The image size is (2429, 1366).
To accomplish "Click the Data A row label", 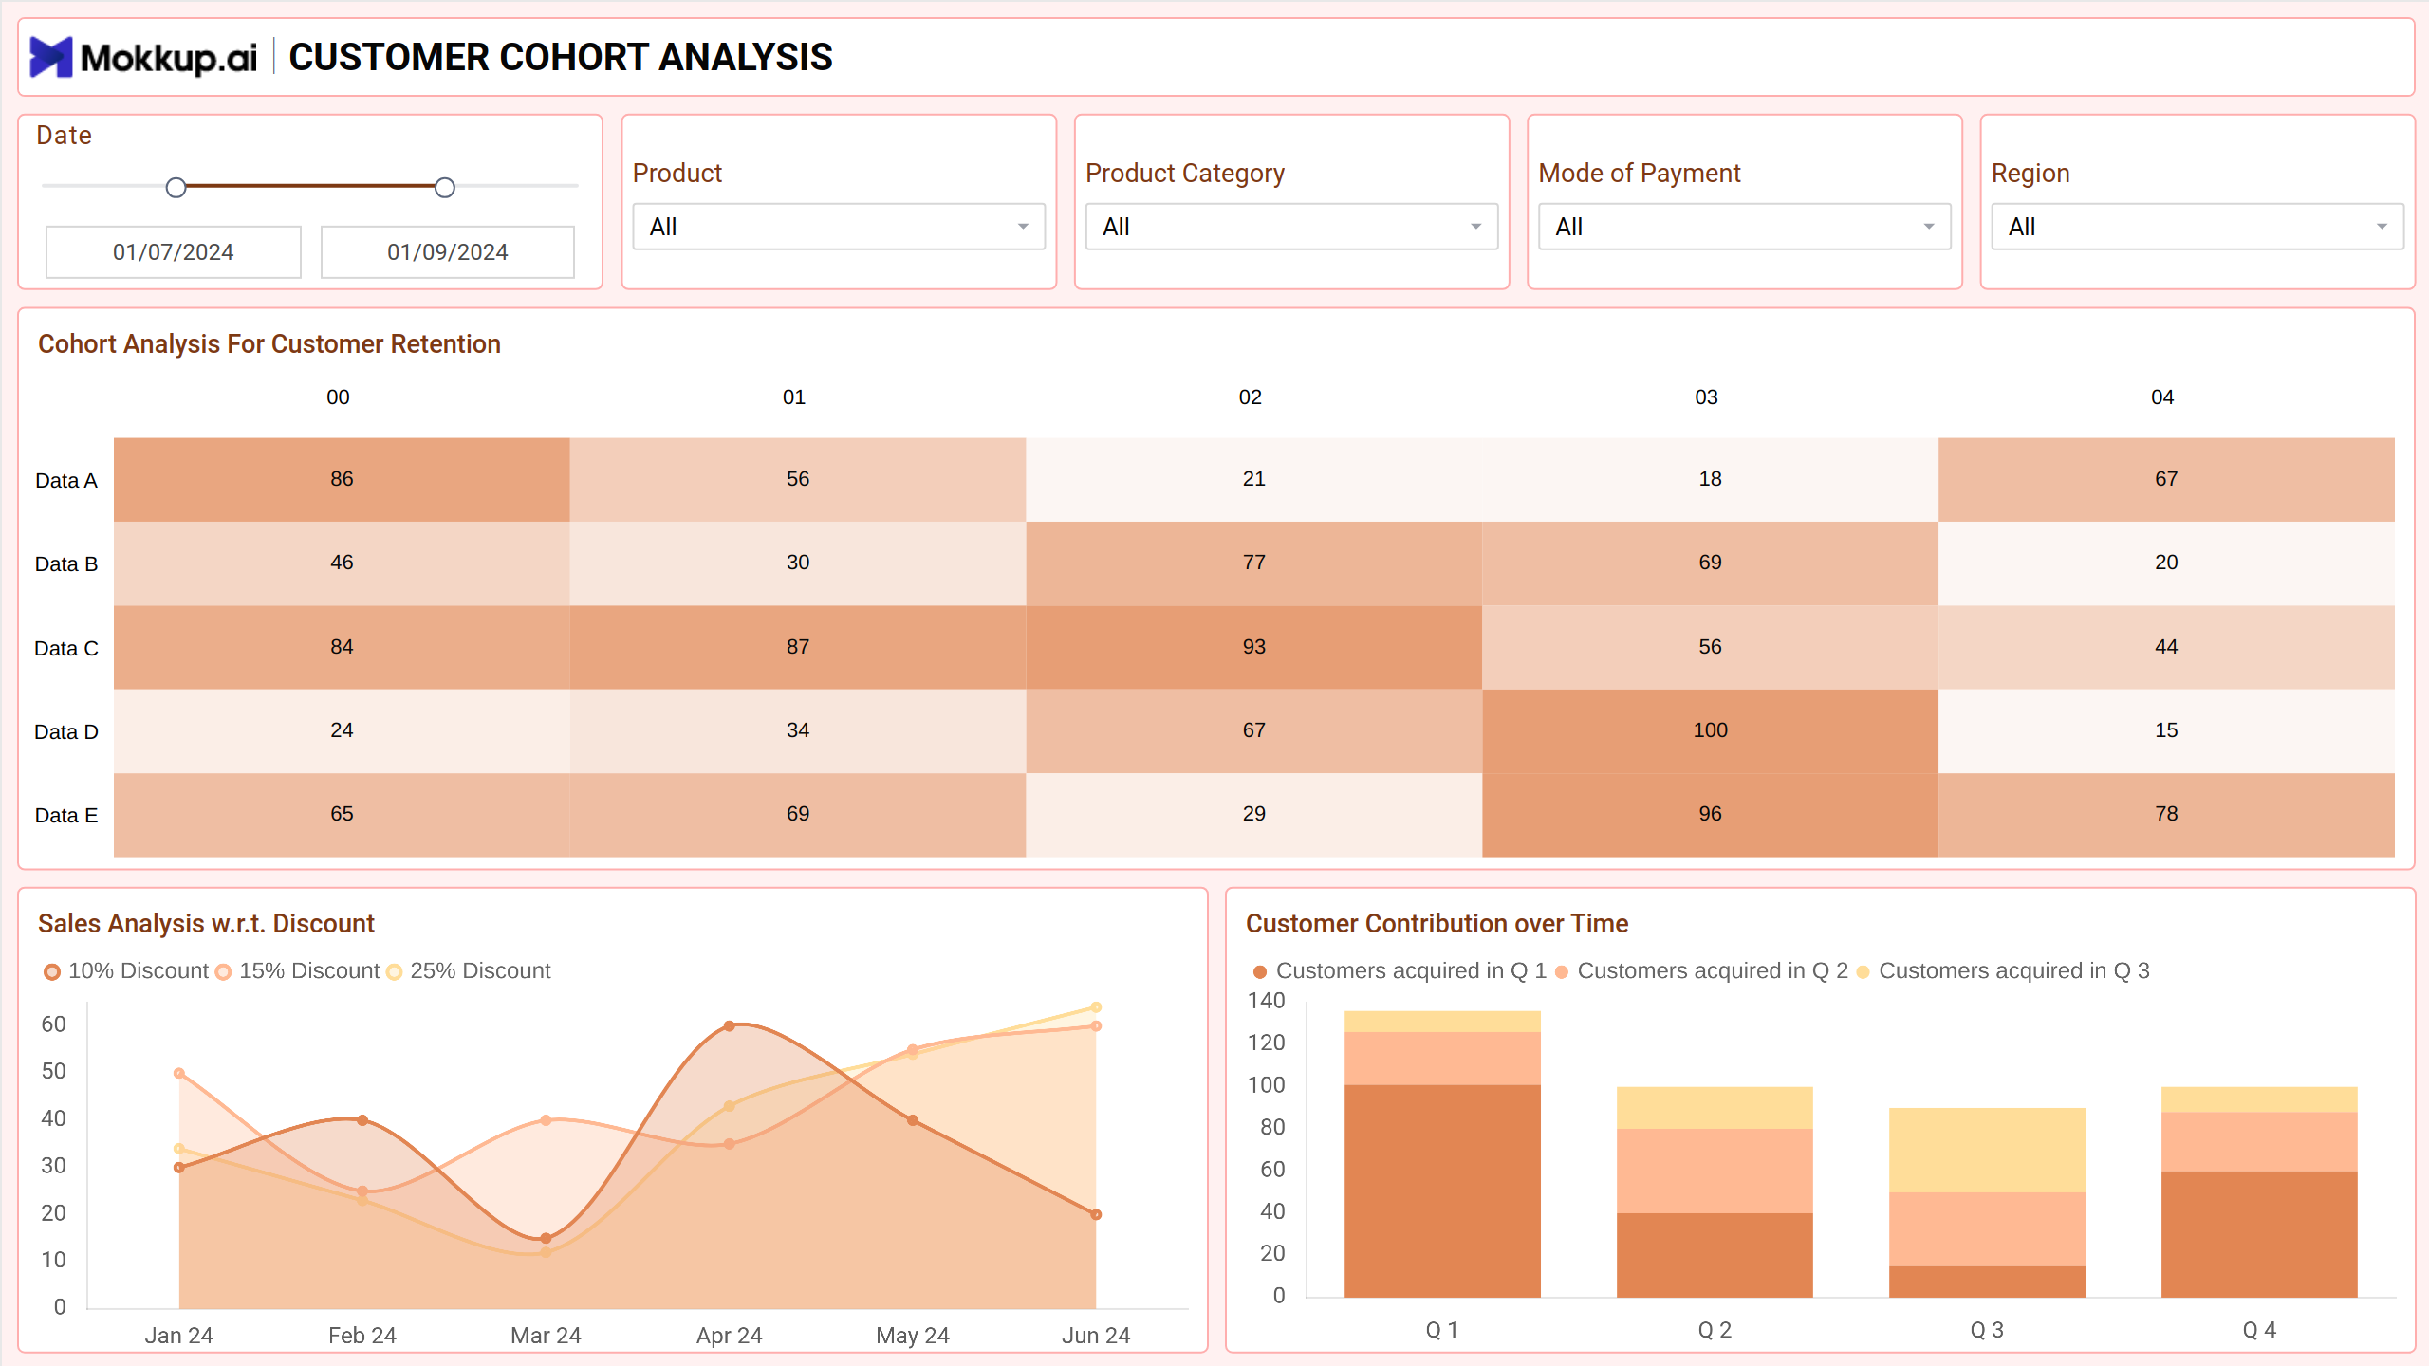I will click(66, 481).
